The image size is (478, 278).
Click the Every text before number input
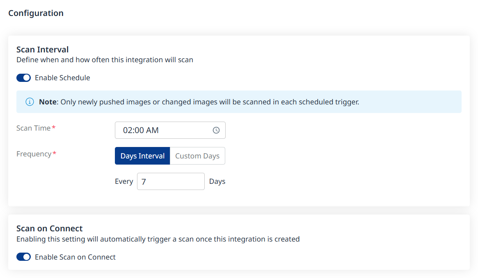[x=124, y=181]
